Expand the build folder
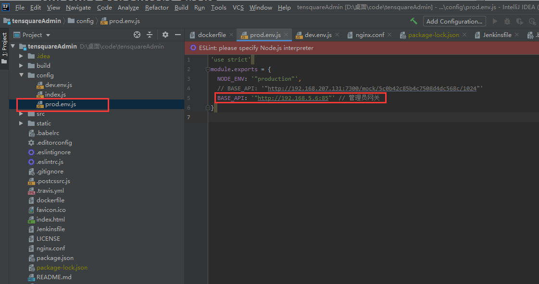This screenshot has width=539, height=284. pos(21,65)
